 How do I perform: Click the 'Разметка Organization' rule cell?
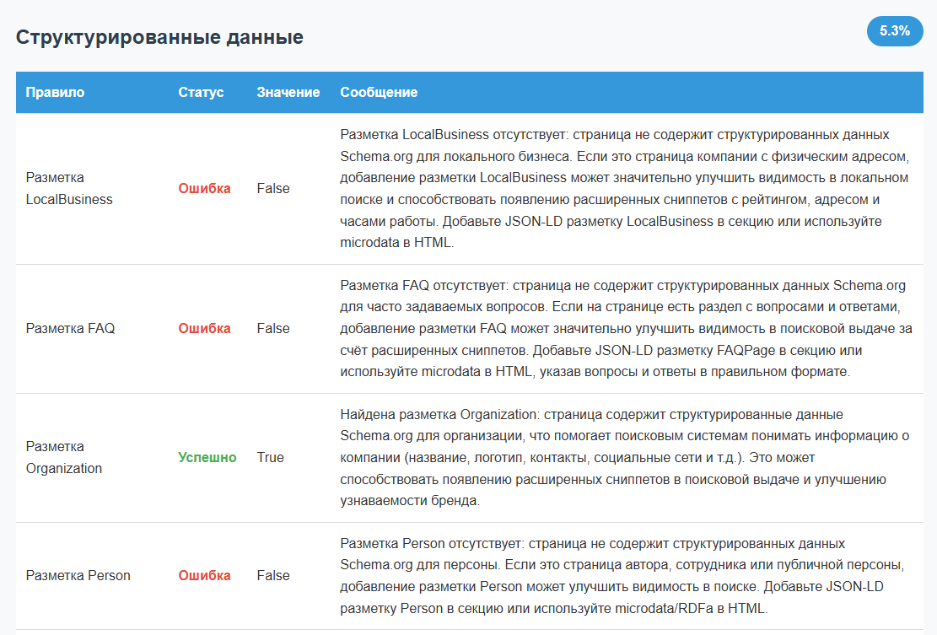point(64,458)
